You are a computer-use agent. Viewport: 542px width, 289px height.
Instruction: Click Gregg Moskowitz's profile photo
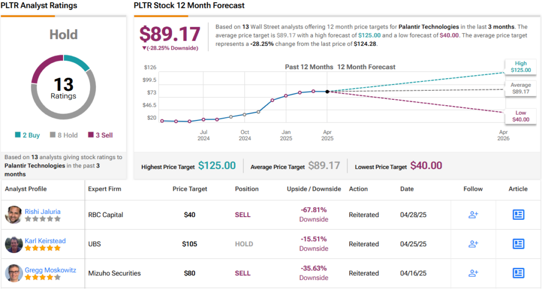[x=14, y=273]
